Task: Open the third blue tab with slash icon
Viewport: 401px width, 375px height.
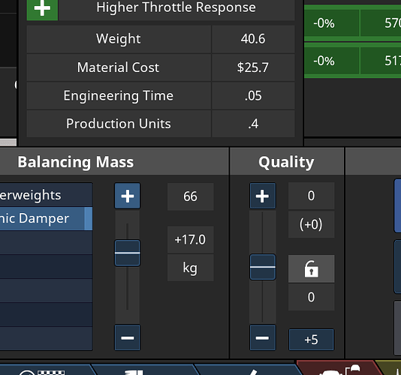Action: [248, 370]
